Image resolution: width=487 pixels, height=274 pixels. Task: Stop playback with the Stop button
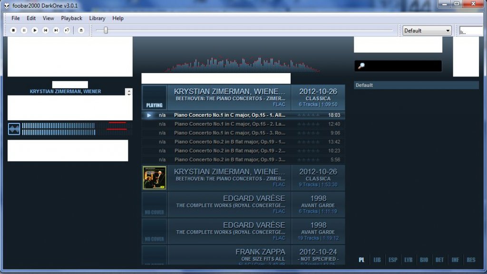[x=13, y=30]
